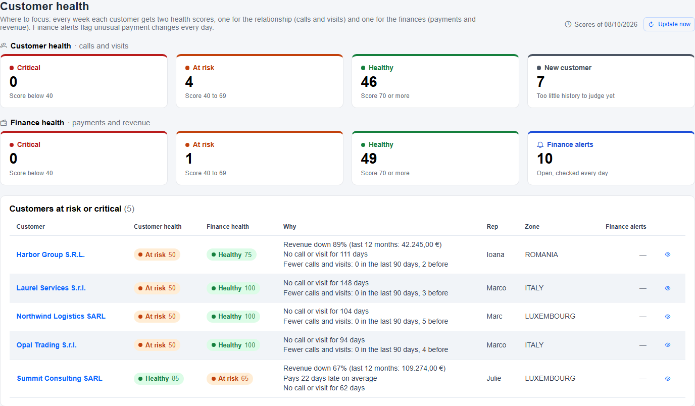Click 'No call or visit for 148 days'
This screenshot has width=695, height=406.
326,283
